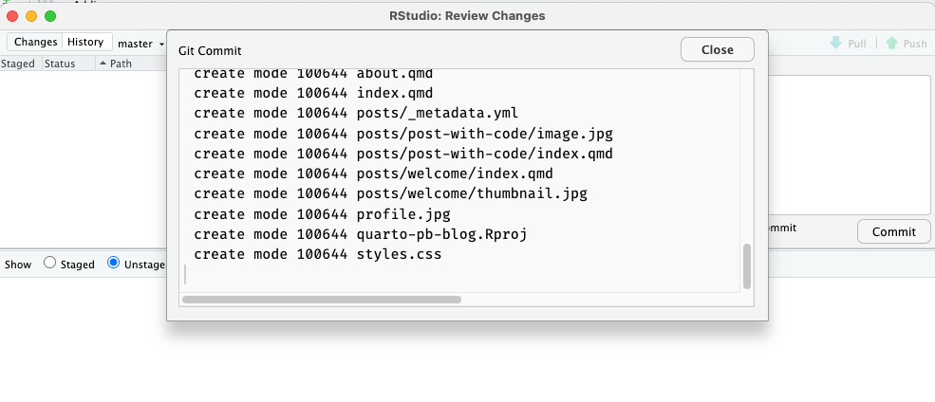Click the line ending with index.qmd at root
The height and width of the screenshot is (402, 935).
(313, 94)
